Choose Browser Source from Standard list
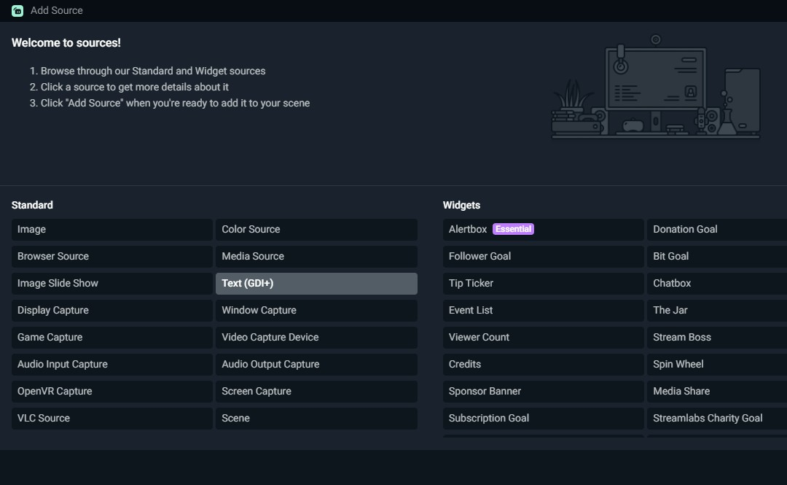This screenshot has width=787, height=485. click(111, 256)
